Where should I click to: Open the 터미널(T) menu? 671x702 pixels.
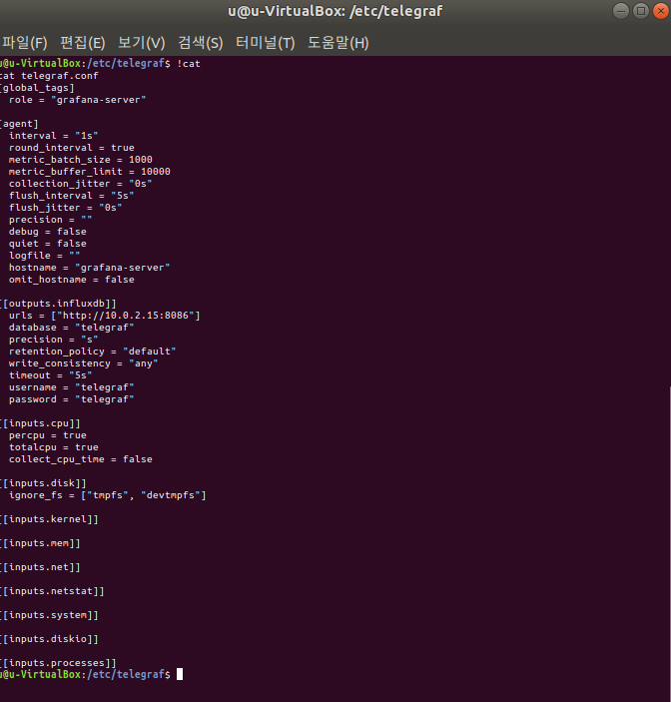point(266,43)
